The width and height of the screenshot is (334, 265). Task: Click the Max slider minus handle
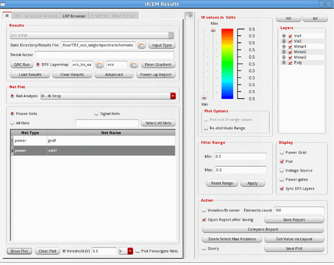[213, 30]
